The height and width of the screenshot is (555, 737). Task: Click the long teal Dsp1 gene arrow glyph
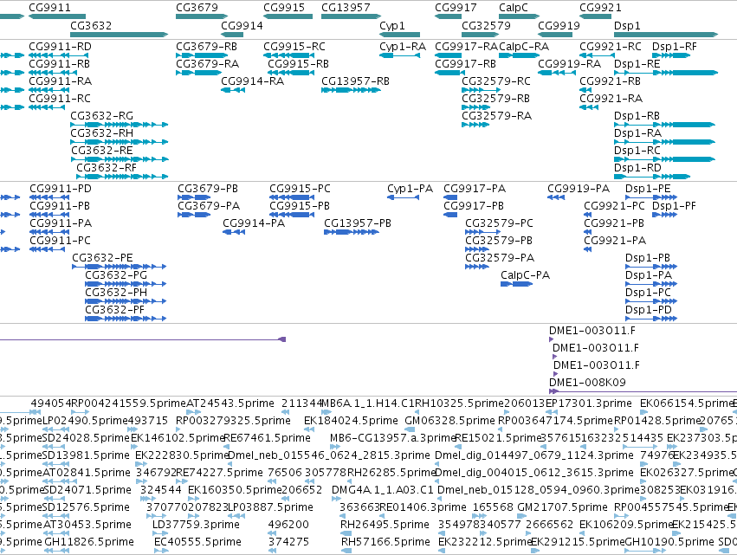point(666,35)
